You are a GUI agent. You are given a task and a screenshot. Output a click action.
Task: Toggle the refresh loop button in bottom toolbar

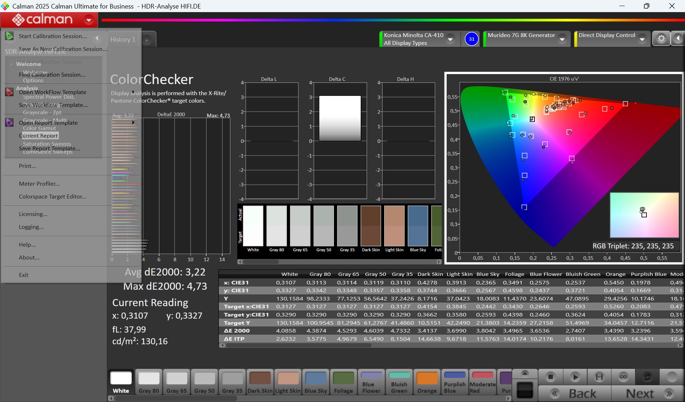coord(647,377)
